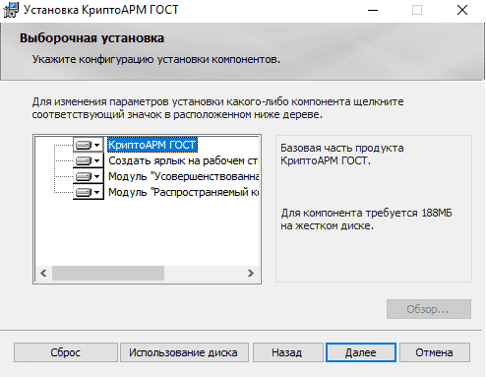Select the КриптоАРМ ГОСТ tree item
The image size is (486, 377).
(152, 145)
